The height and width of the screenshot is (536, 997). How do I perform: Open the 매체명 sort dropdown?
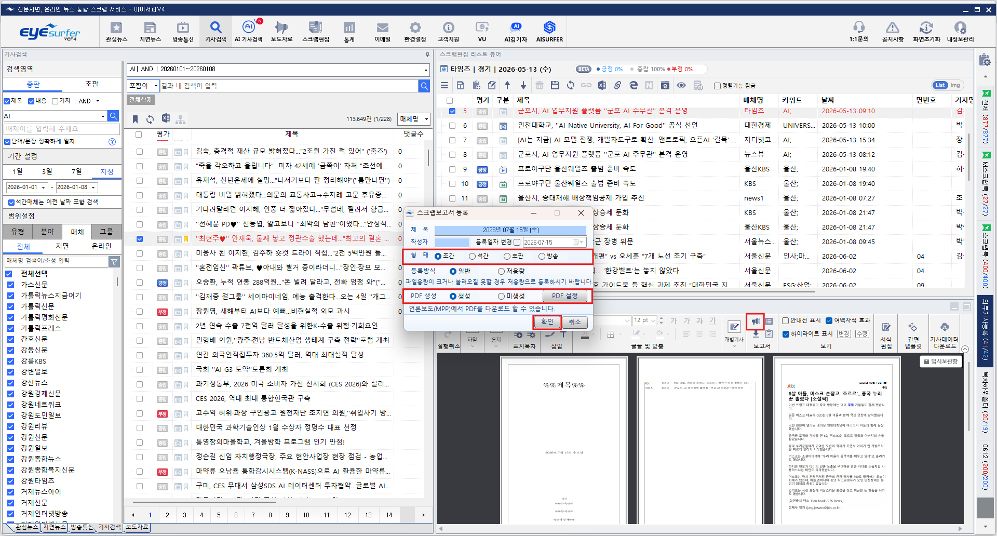coord(414,119)
